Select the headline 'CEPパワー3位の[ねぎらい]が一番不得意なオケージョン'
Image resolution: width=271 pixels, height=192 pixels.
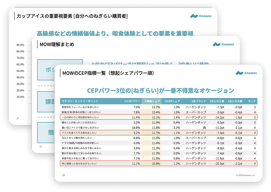click(160, 90)
